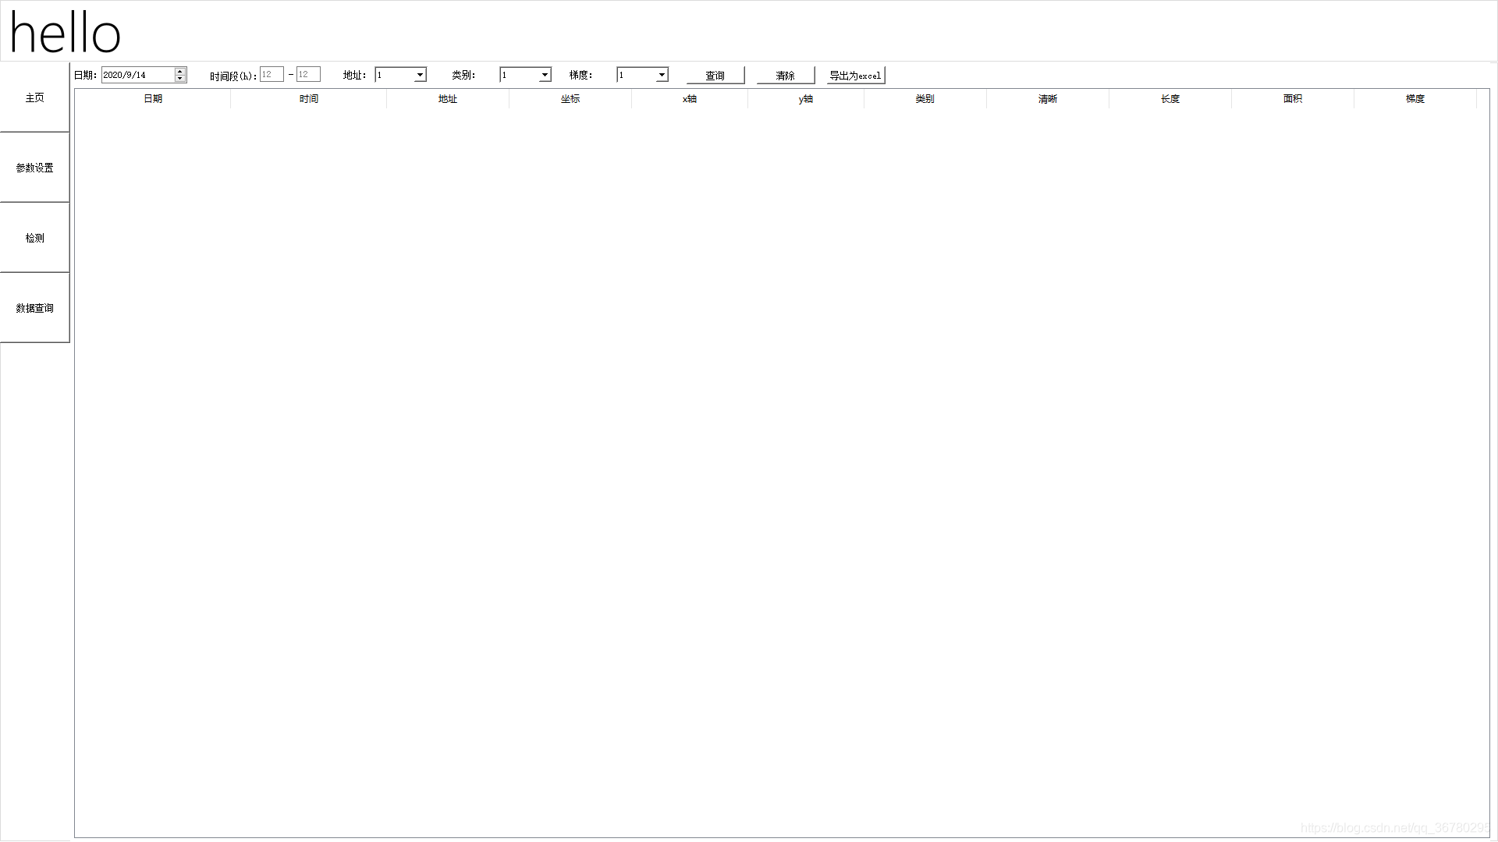Switch to the 检测 tab
The width and height of the screenshot is (1498, 842).
34,238
